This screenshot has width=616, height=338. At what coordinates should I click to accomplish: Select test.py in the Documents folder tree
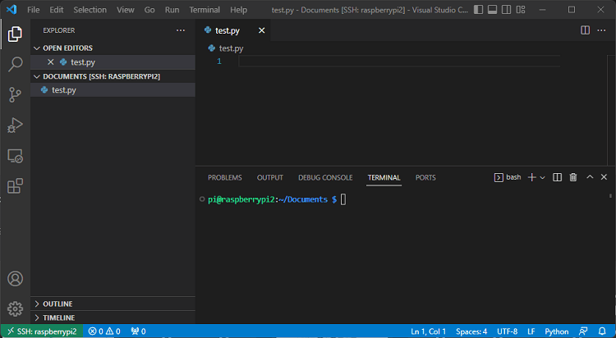[x=63, y=90]
